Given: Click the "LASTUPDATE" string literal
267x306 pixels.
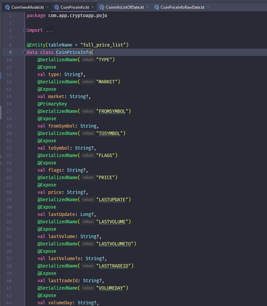Looking at the screenshot, I should point(112,200).
